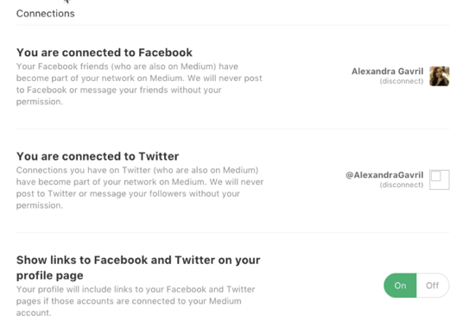Image resolution: width=475 pixels, height=327 pixels.
Task: Select the Connections section heading
Action: (x=46, y=14)
